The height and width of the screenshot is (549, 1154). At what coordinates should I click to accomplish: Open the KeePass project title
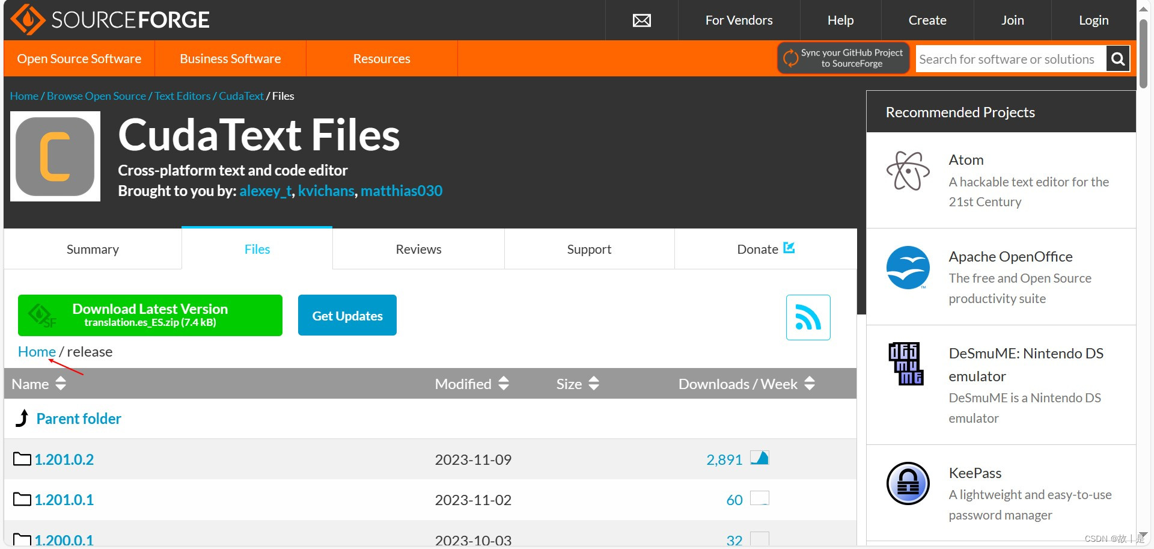975,473
